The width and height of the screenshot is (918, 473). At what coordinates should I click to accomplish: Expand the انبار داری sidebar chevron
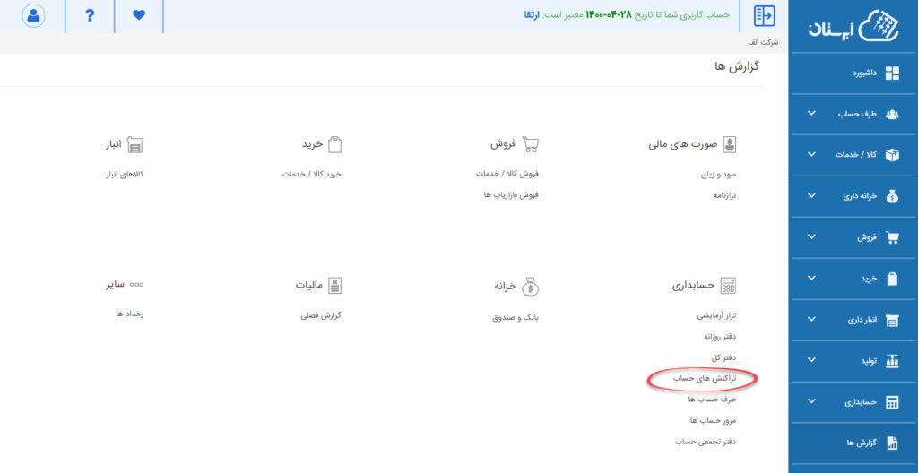pyautogui.click(x=811, y=319)
